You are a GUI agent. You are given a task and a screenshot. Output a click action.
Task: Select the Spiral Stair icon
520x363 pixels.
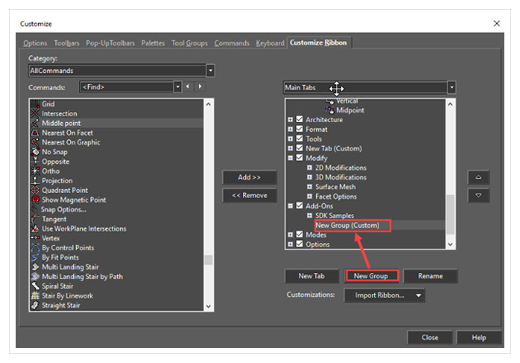click(35, 286)
